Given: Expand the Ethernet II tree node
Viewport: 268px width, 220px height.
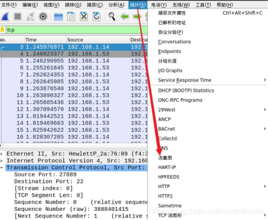Looking at the screenshot, I should [x=1, y=154].
